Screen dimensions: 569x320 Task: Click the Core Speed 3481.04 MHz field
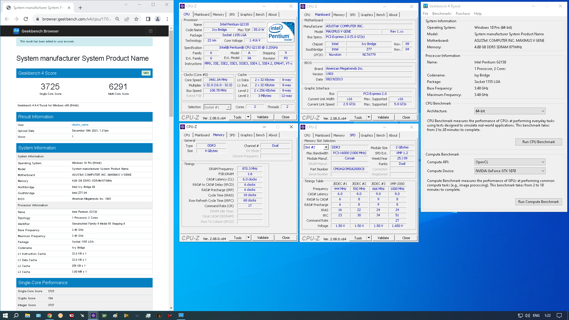click(218, 80)
